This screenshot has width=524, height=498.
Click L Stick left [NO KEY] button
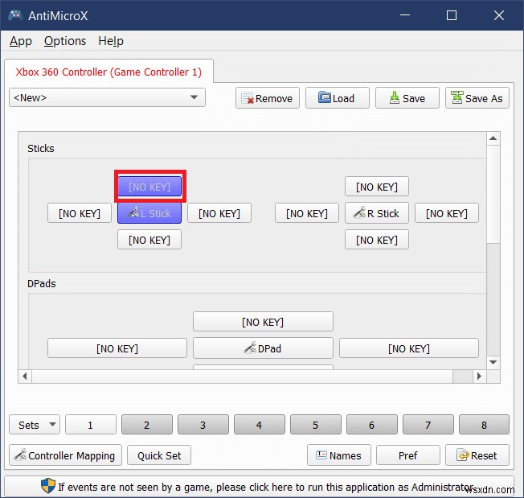tap(80, 213)
